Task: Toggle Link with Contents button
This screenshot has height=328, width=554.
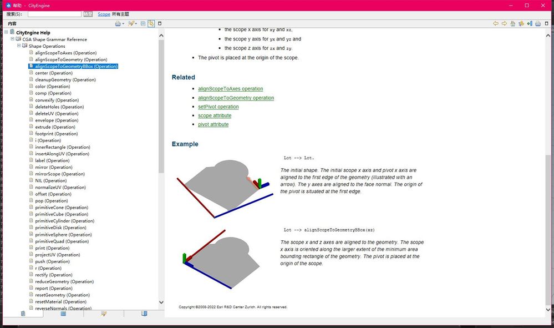Action: 151,23
